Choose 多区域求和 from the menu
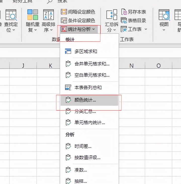Screen dimensions: 181x184 pyautogui.click(x=89, y=51)
